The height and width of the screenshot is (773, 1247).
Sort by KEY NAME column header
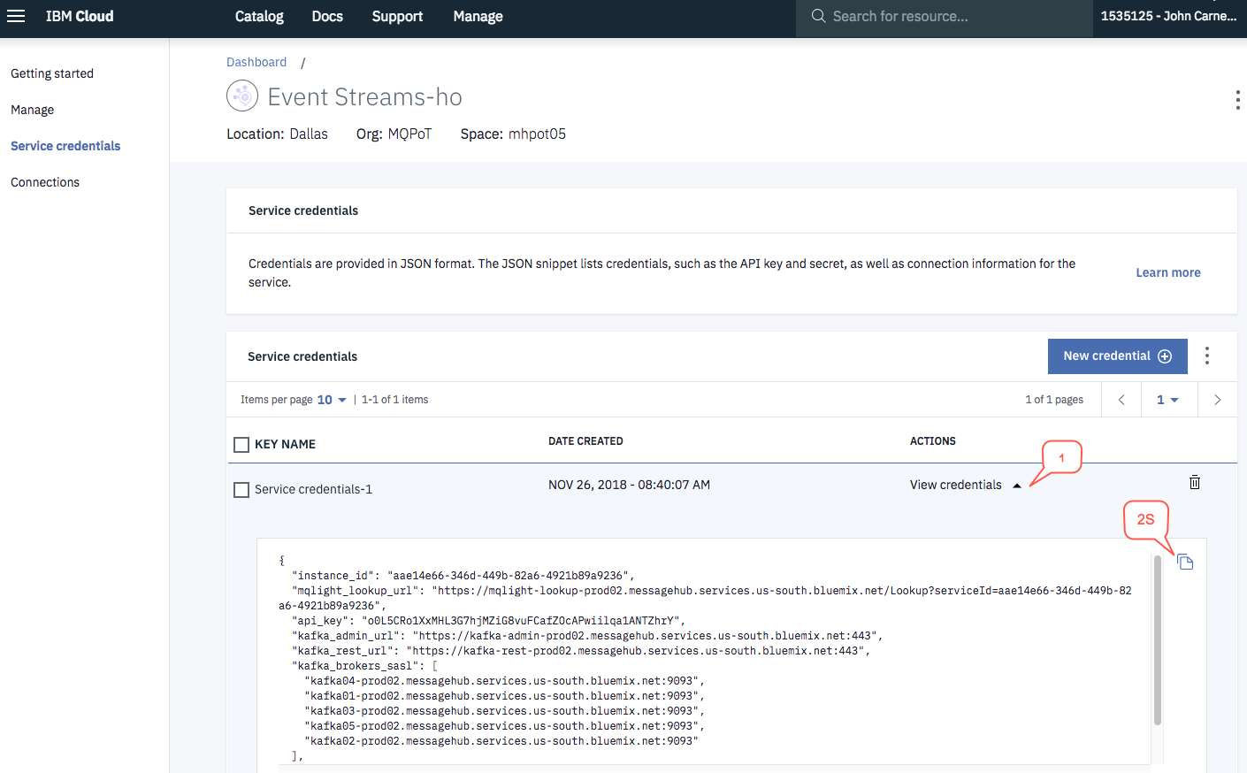click(x=285, y=444)
